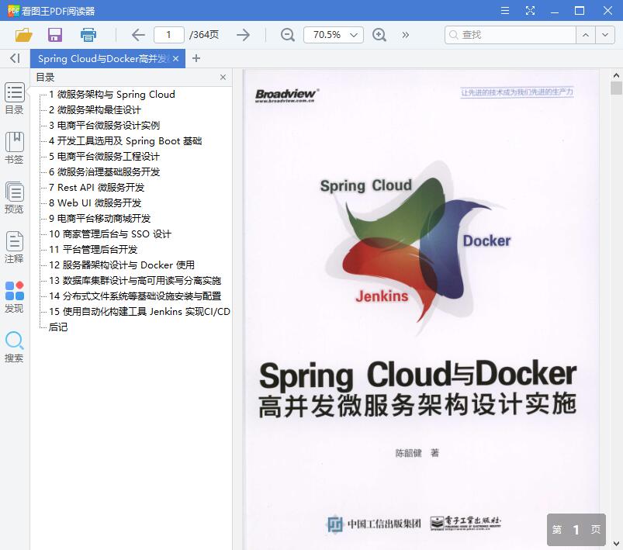Show more toolbar tools via double chevron
Screen dimensions: 623x550
point(405,35)
